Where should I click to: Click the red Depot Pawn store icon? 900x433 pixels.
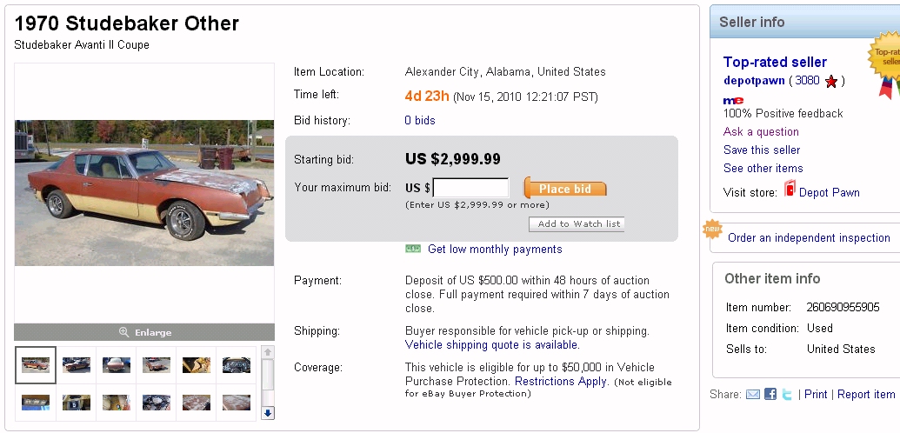tap(790, 191)
